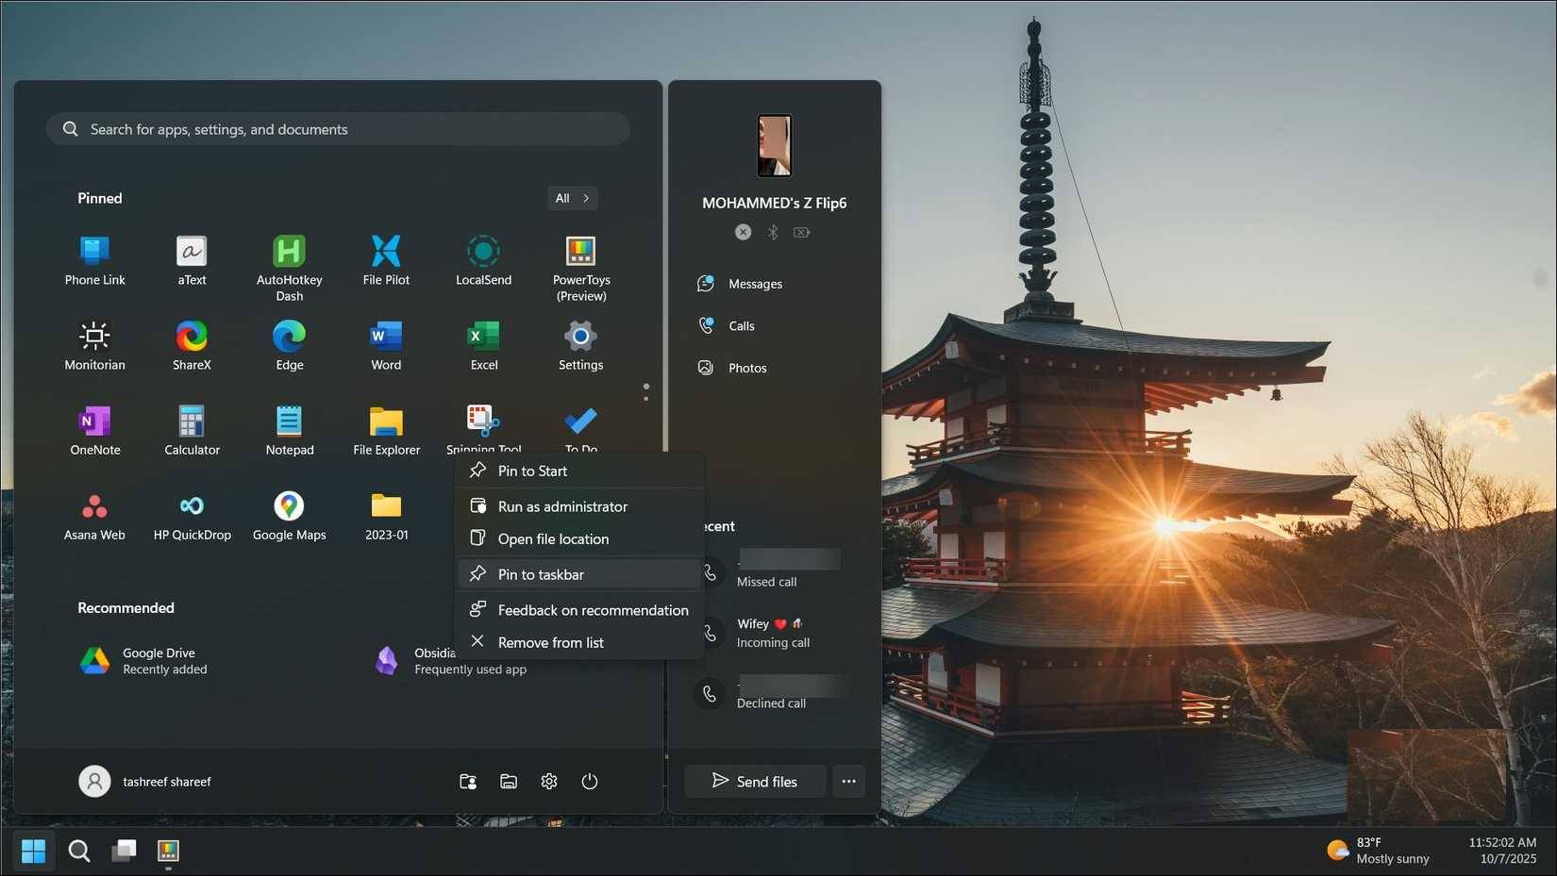Image resolution: width=1557 pixels, height=876 pixels.
Task: Click the Search icon on the taskbar
Action: (x=79, y=851)
